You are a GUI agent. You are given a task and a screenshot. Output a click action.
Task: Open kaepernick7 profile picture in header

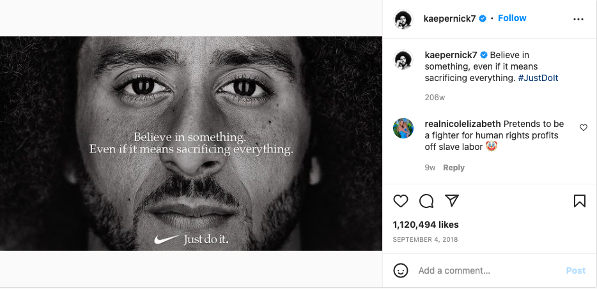coord(403,19)
